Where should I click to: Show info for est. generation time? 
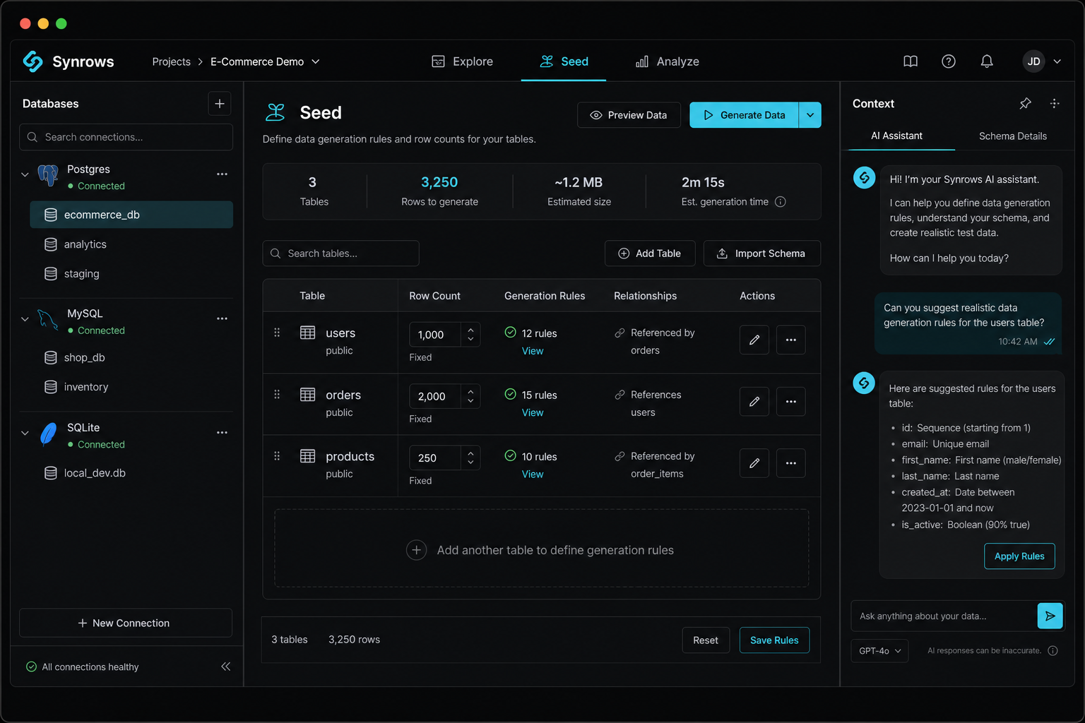click(x=781, y=202)
